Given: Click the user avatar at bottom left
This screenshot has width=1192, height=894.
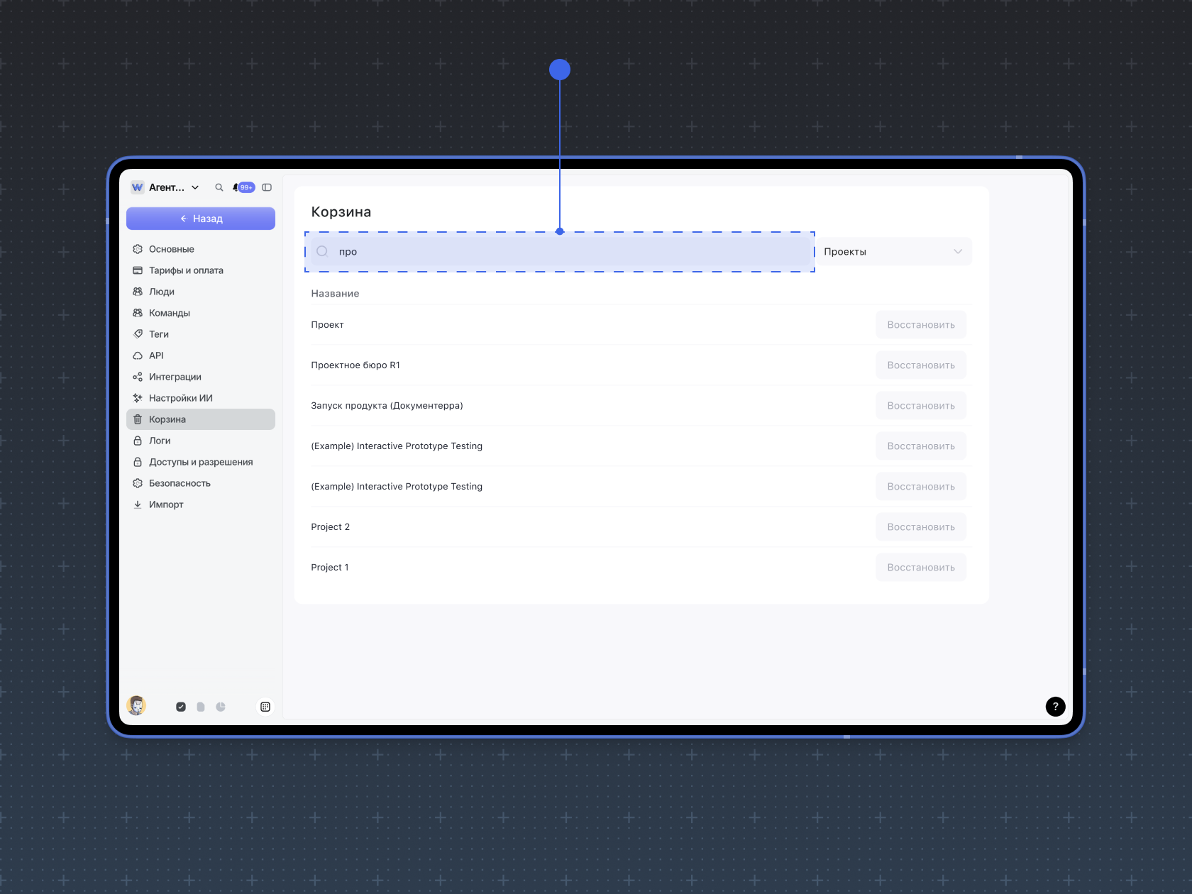Looking at the screenshot, I should coord(136,705).
